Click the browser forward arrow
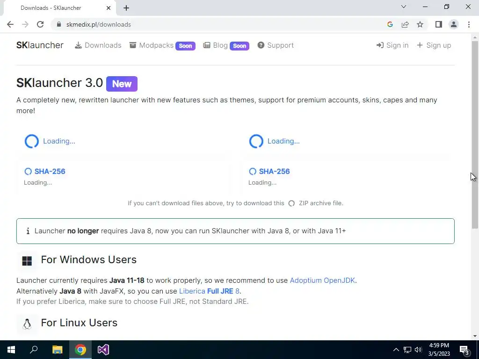This screenshot has height=359, width=479. (25, 24)
